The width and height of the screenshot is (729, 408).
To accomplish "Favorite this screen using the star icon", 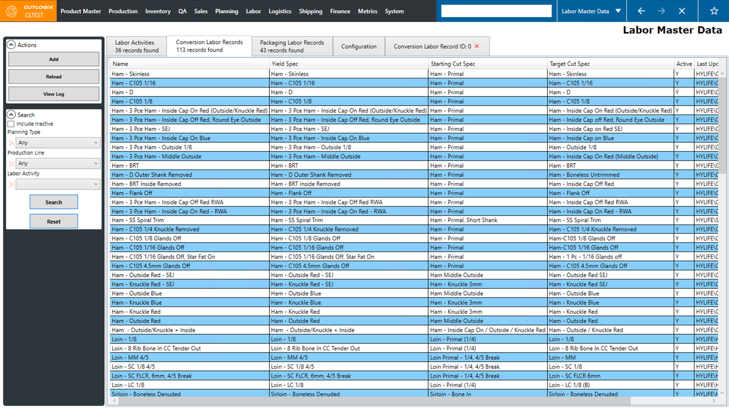I will [x=714, y=11].
